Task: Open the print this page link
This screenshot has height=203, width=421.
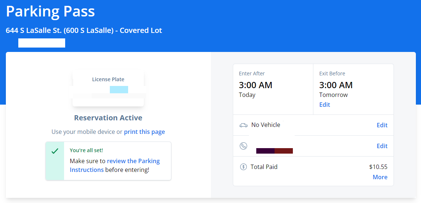Action: [145, 132]
